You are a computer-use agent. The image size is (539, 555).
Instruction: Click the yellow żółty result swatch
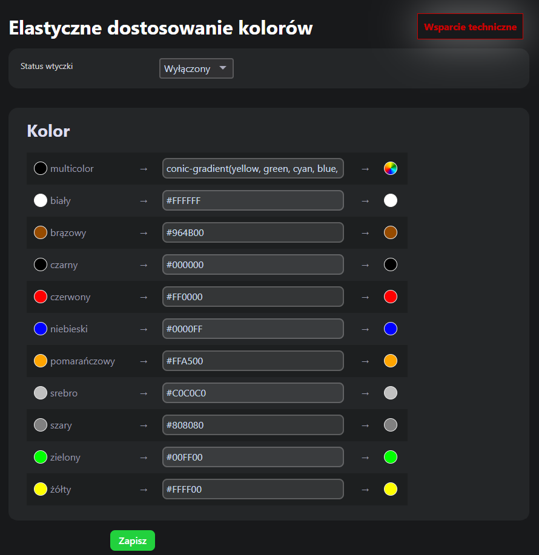click(391, 489)
